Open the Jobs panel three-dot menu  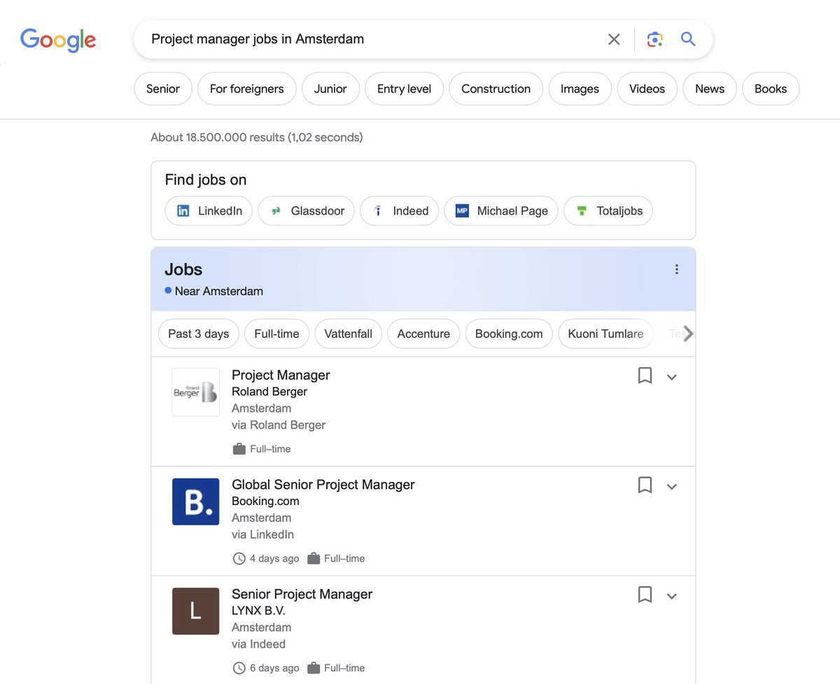pos(676,269)
